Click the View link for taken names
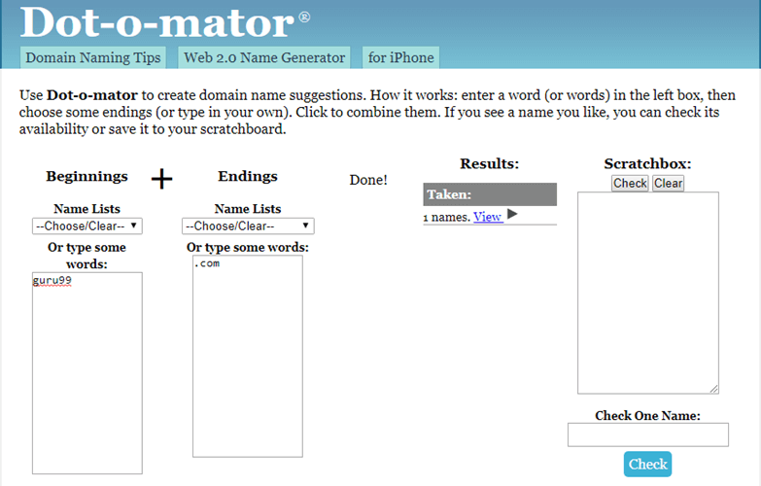The height and width of the screenshot is (486, 761). click(487, 217)
